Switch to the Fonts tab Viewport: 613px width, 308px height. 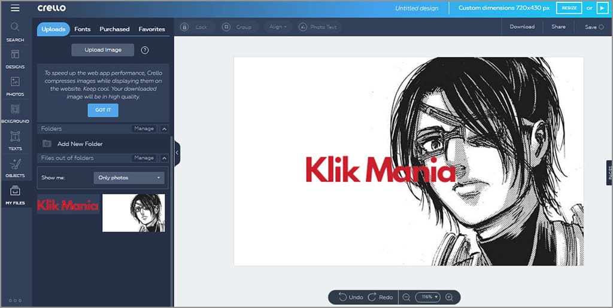point(82,29)
